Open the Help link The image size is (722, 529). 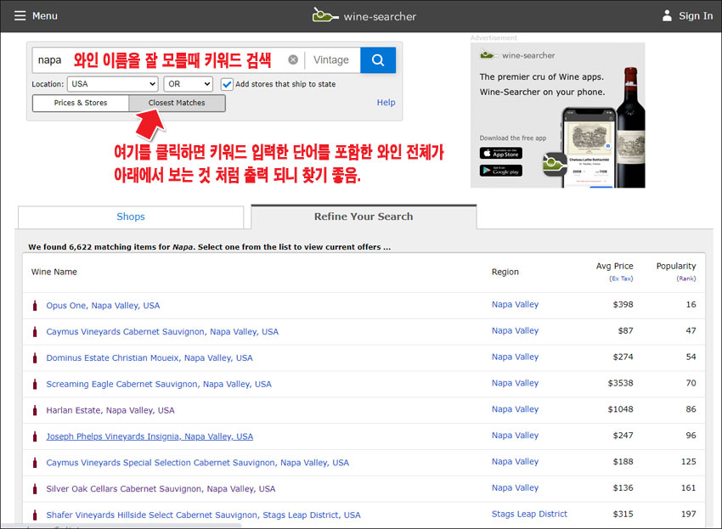pos(386,103)
